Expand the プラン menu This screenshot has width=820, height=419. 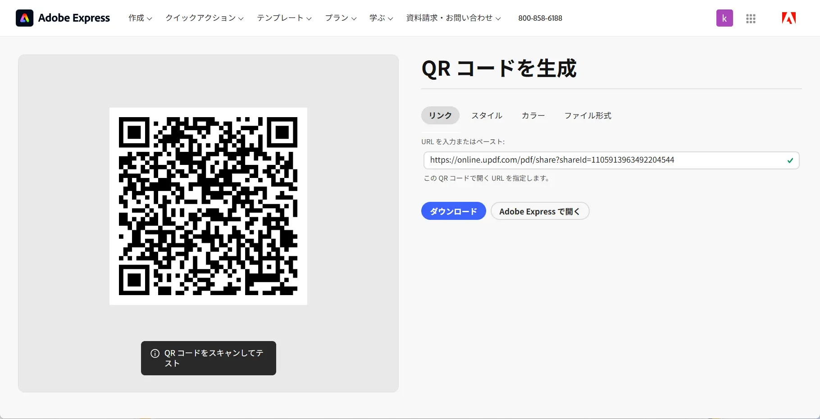pyautogui.click(x=341, y=18)
